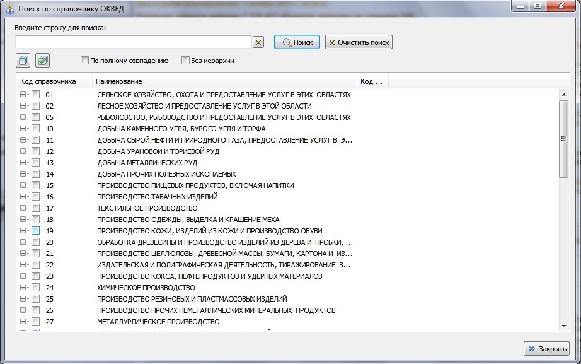Viewport: 581px width, 364px height.
Task: Click the Очистить поиск button
Action: (x=359, y=42)
